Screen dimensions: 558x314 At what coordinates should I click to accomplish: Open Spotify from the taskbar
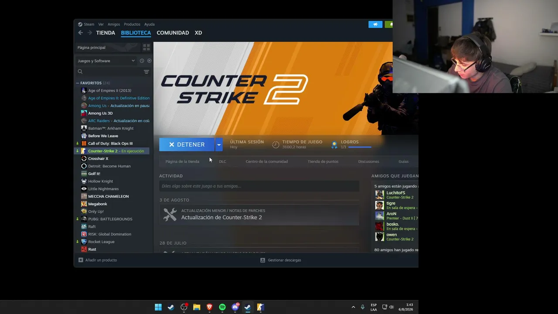(x=222, y=307)
